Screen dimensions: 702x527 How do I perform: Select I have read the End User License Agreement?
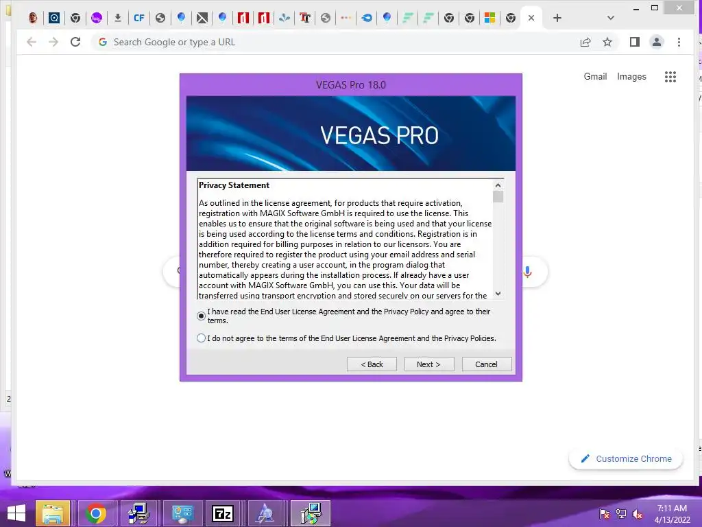(x=201, y=316)
